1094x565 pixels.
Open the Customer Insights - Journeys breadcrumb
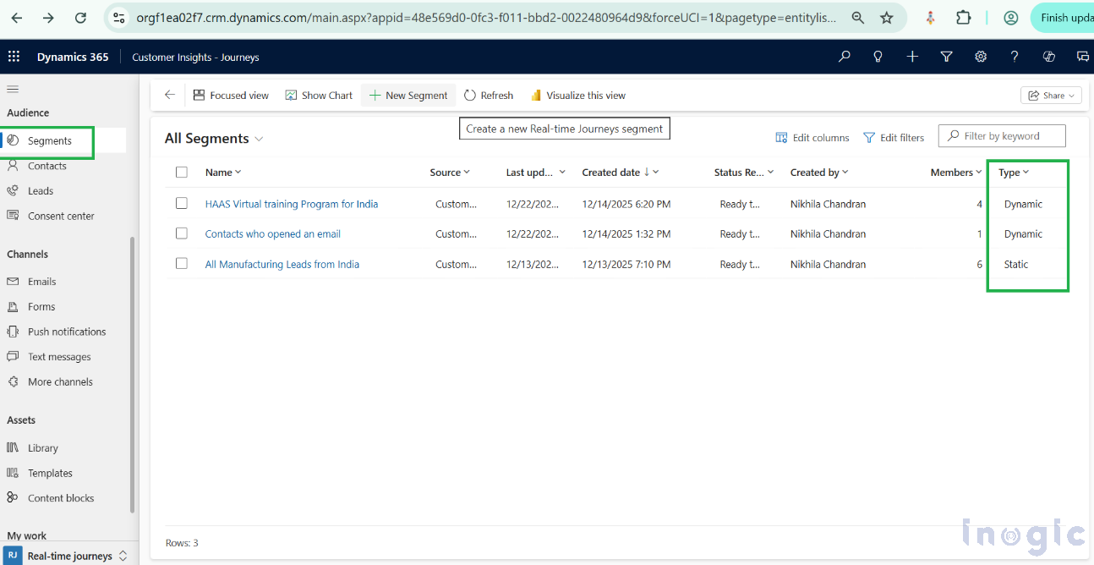point(195,57)
